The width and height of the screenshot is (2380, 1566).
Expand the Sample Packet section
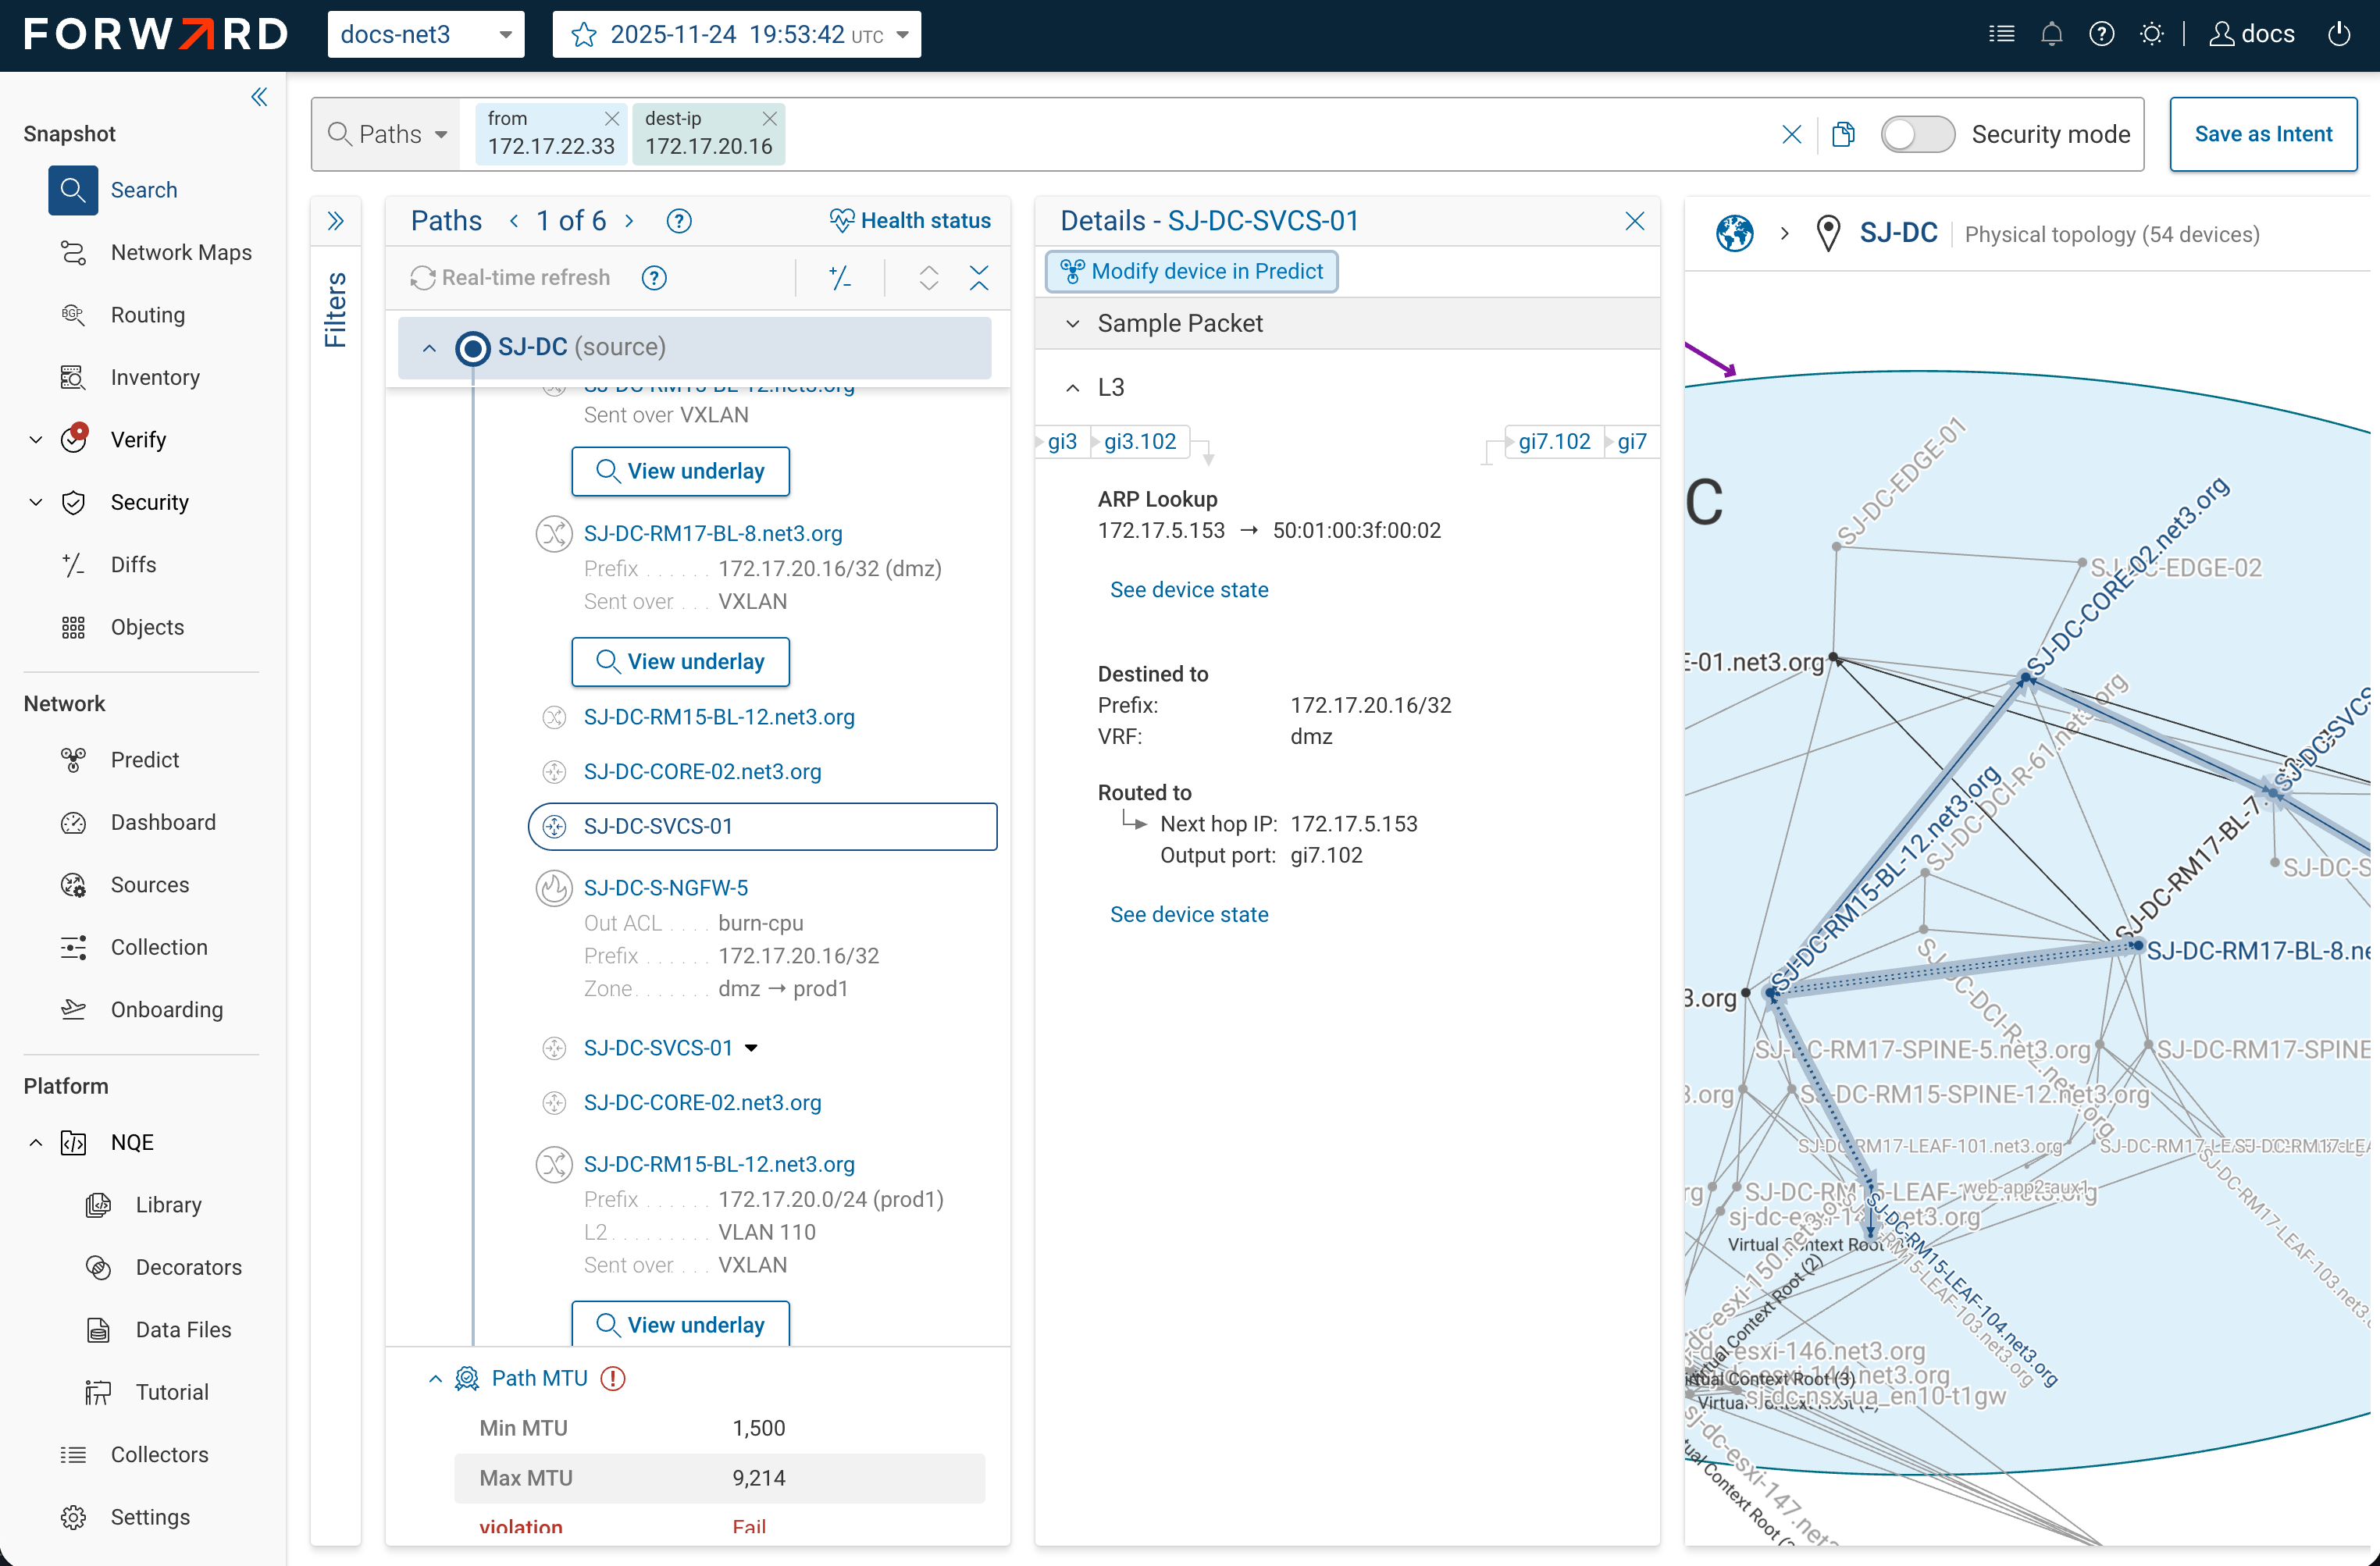(1073, 324)
